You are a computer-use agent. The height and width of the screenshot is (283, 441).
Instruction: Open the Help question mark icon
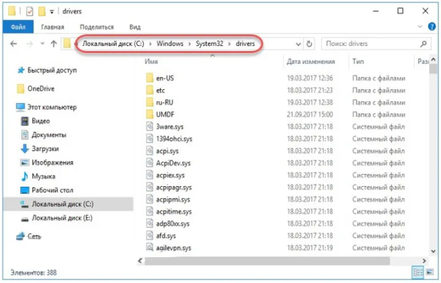432,27
